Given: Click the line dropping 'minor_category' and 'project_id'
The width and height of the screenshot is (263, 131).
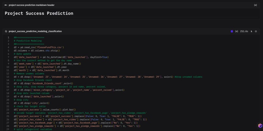Looking at the screenshot, I should [69, 90].
